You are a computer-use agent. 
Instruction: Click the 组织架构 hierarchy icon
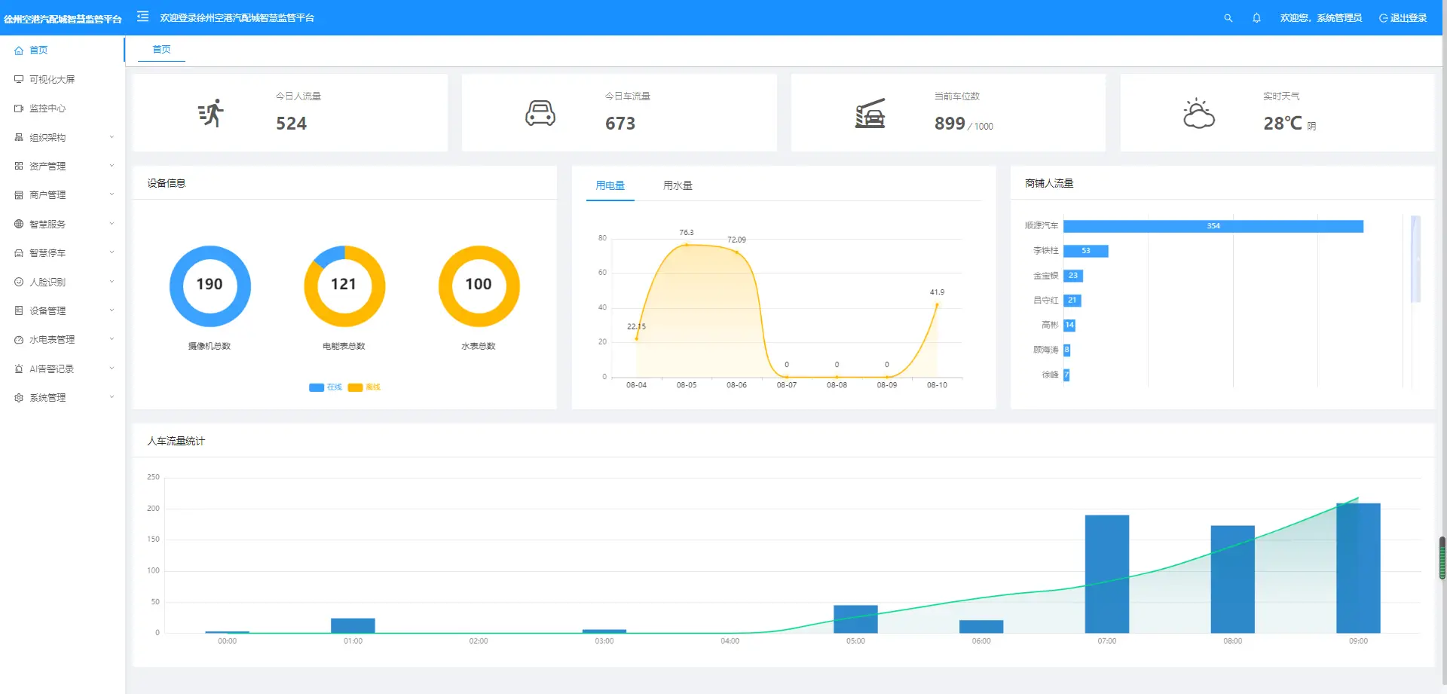[x=19, y=137]
